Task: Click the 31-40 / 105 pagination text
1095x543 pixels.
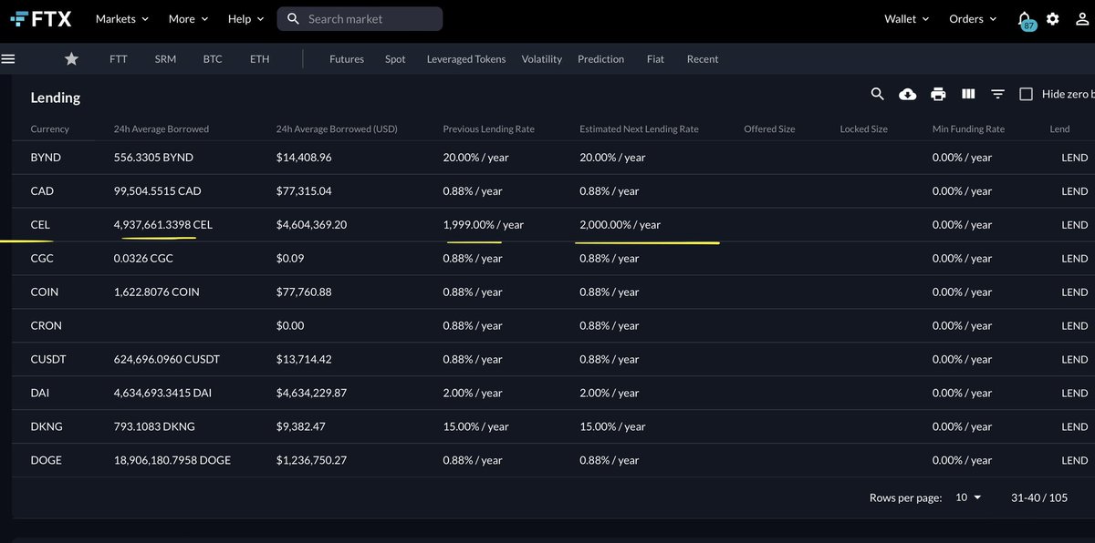Action: coord(1041,497)
